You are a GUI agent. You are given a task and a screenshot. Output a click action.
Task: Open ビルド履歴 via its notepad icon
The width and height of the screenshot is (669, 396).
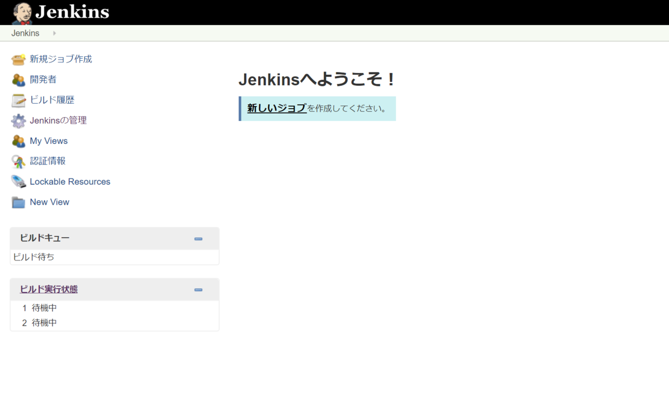point(18,100)
